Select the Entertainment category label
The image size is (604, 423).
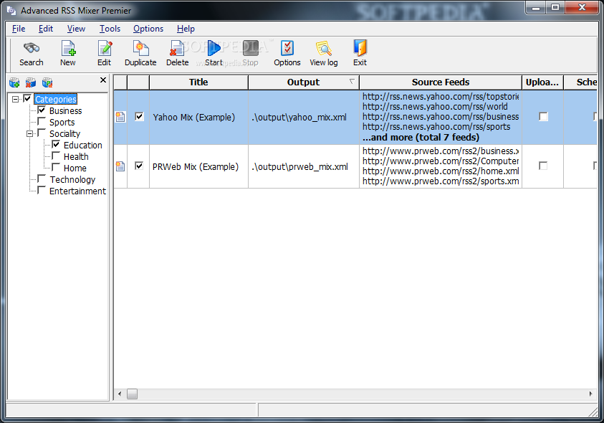pyautogui.click(x=77, y=191)
